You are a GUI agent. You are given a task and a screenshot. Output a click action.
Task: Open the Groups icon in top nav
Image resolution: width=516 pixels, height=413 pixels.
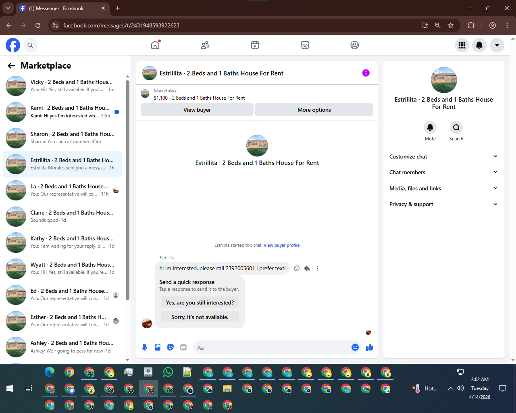point(355,45)
